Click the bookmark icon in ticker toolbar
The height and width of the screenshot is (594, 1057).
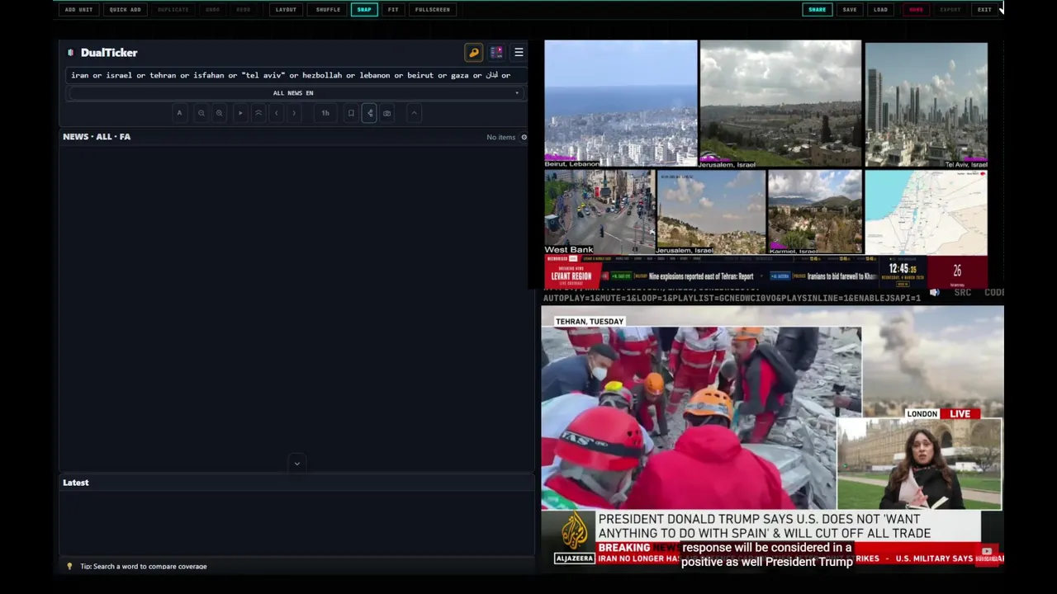(351, 113)
